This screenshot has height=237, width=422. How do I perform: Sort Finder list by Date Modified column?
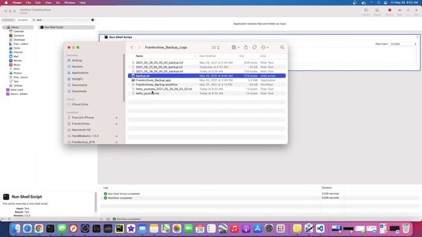pyautogui.click(x=208, y=56)
